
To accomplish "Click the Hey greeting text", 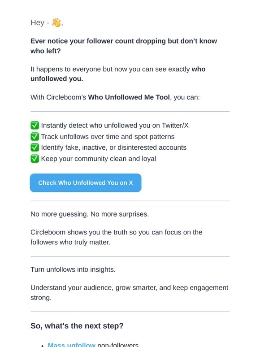I will coord(37,22).
